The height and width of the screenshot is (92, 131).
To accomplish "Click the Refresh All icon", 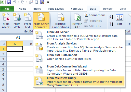I will click(x=77, y=17).
